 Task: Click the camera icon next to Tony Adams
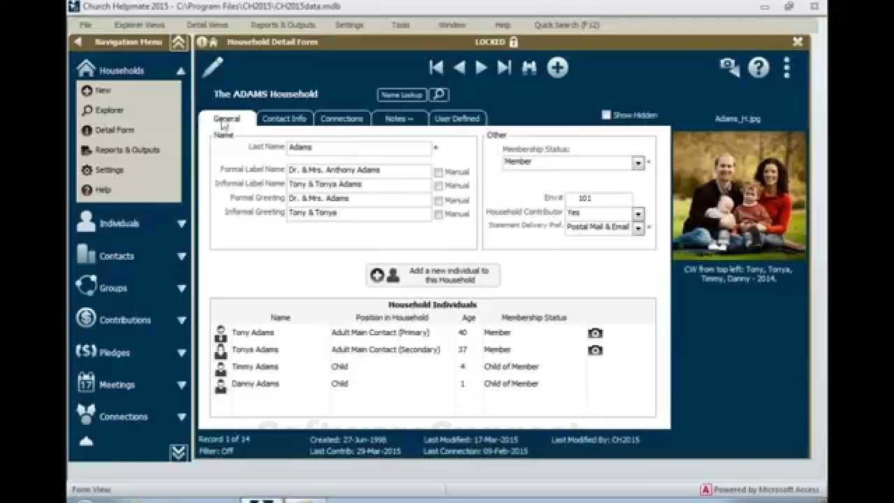594,333
